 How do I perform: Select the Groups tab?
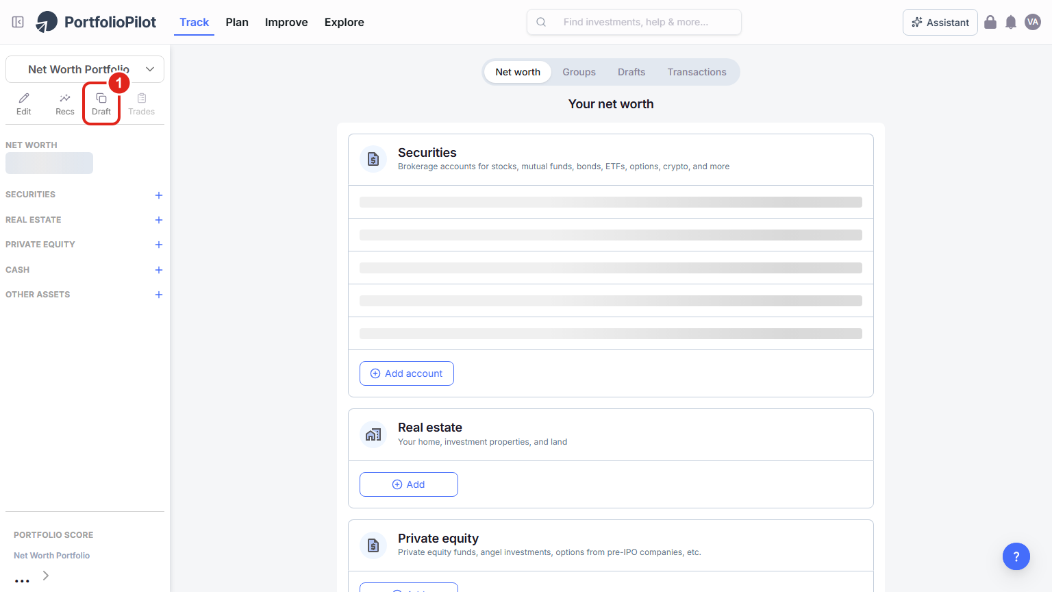tap(579, 72)
